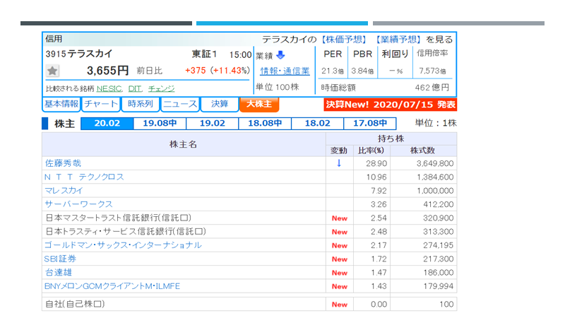Click share count 179,994
This screenshot has width=565, height=318.
438,286
